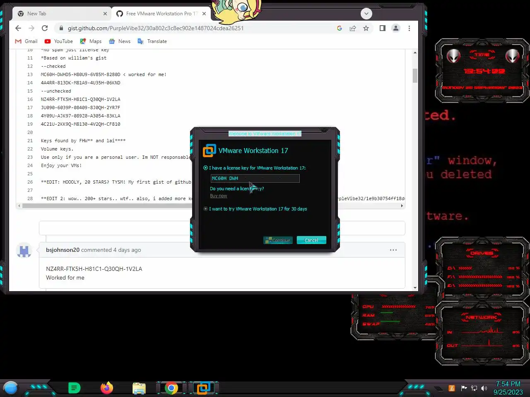Click the key '4Y09U-AJK97-089Z0-A3054-83KLA'
The width and height of the screenshot is (530, 397).
click(80, 116)
